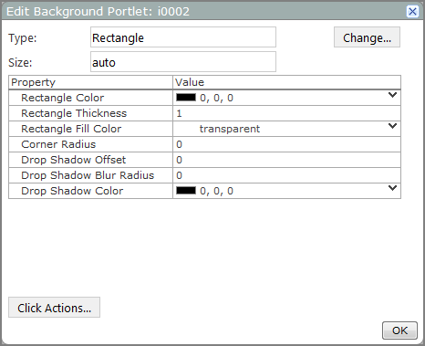
Task: Click the black Rectangle Color swatch
Action: (x=186, y=98)
